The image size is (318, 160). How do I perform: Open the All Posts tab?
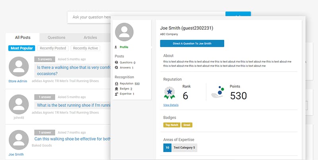click(23, 38)
